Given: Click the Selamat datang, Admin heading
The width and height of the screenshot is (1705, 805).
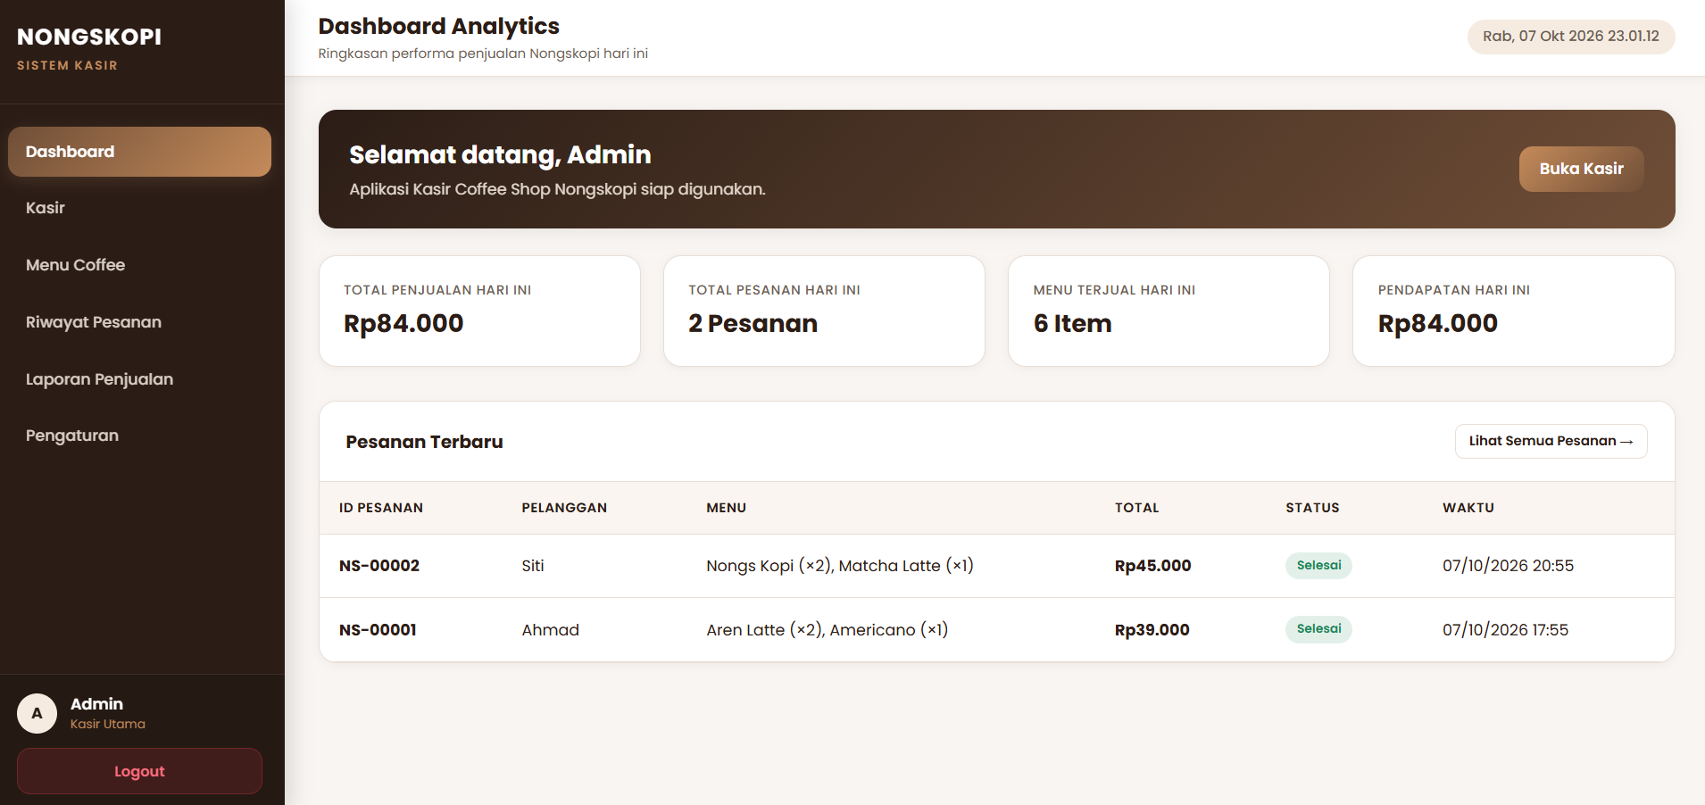Looking at the screenshot, I should coord(501,155).
